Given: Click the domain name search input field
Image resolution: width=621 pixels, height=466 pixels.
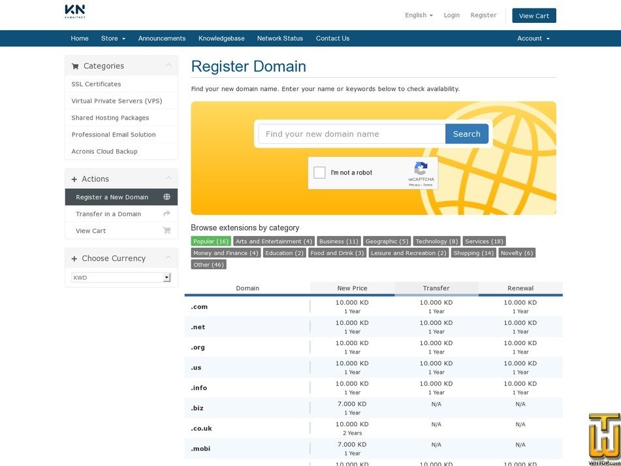Looking at the screenshot, I should (x=351, y=133).
